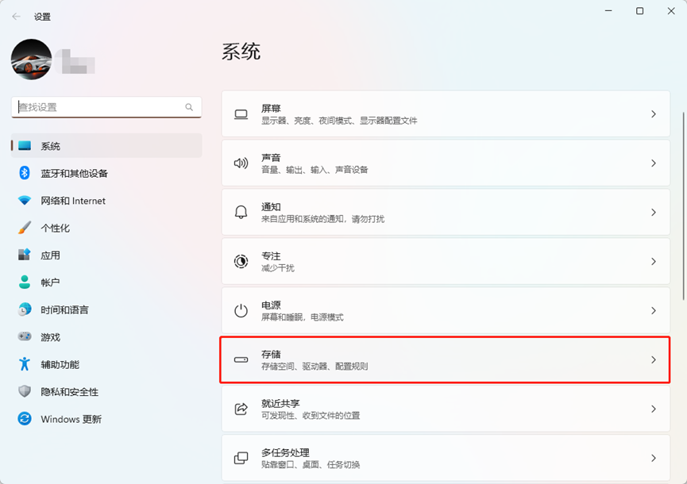This screenshot has width=687, height=484.
Task: Open the 专注 (Focus) settings entry
Action: (x=445, y=261)
